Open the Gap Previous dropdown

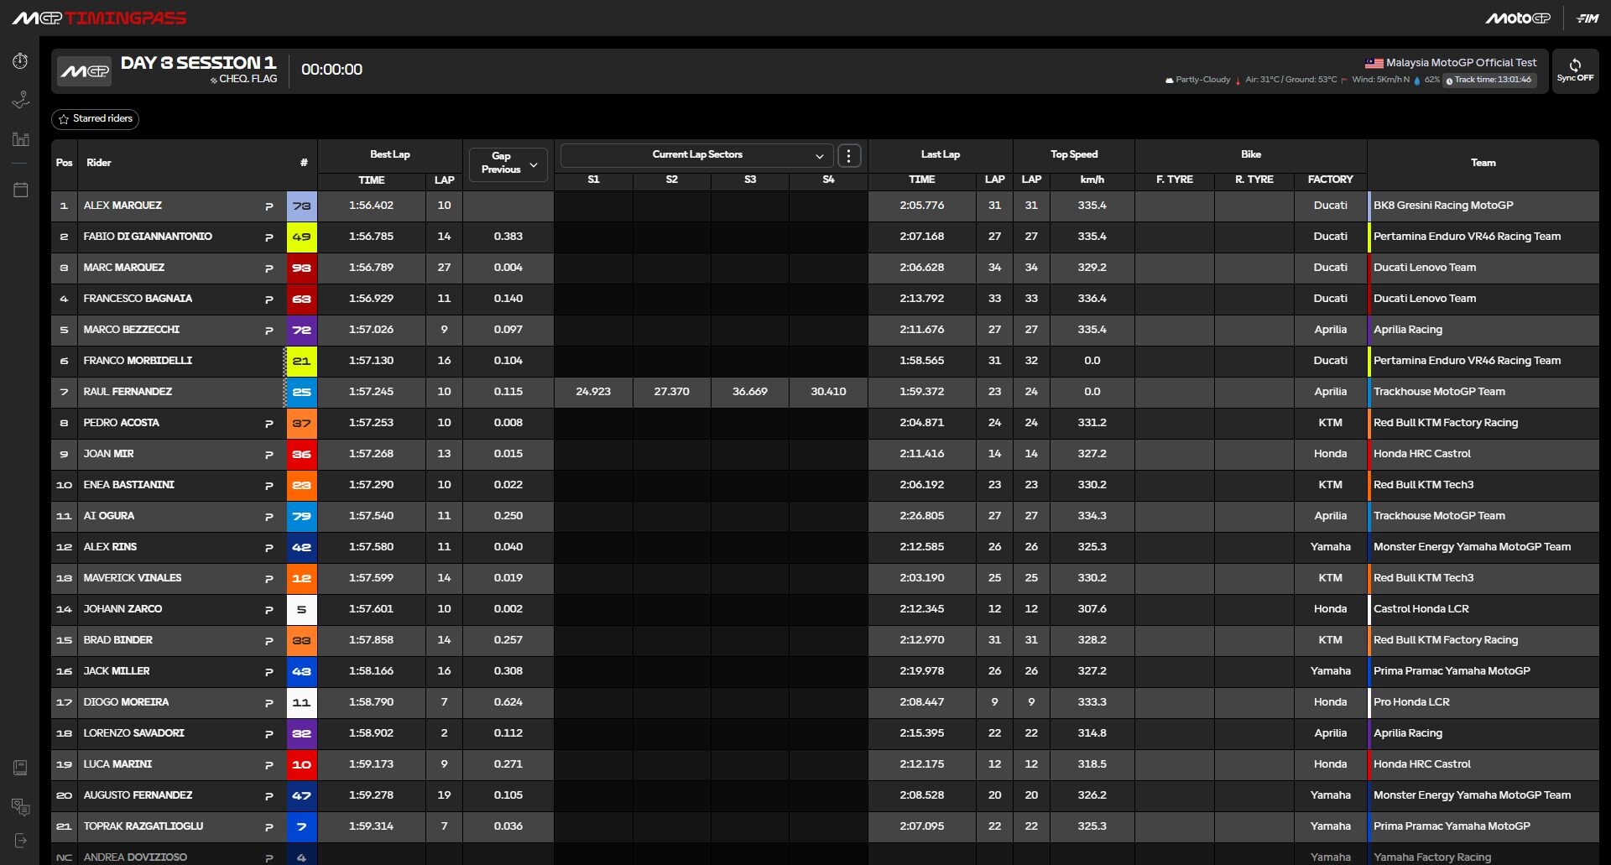508,164
